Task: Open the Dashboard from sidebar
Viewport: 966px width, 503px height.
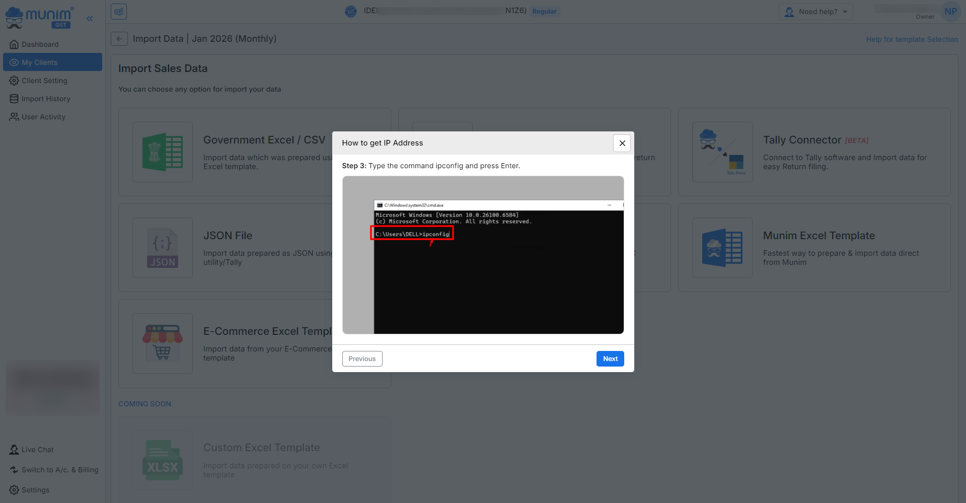Action: [x=40, y=44]
